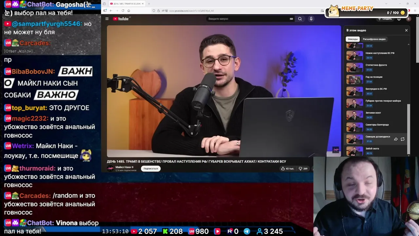Image resolution: width=419 pixels, height=236 pixels.
Task: Jump to chapter Статистика фронта
Action: click(376, 67)
